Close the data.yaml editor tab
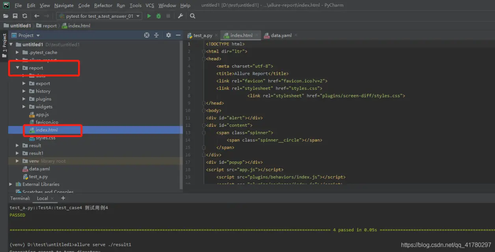 coord(296,35)
